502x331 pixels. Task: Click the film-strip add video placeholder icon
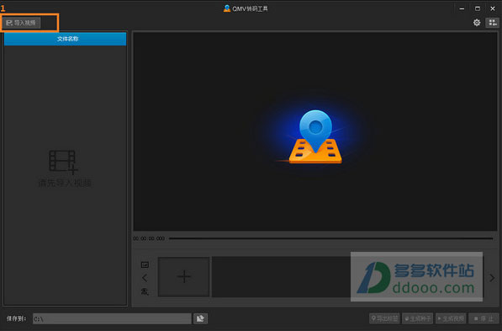(x=63, y=163)
